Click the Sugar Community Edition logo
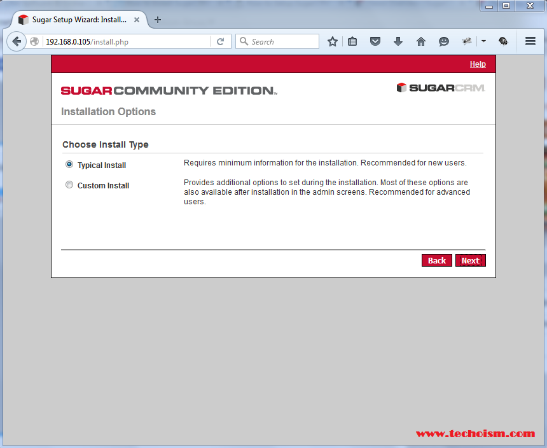 pos(169,91)
